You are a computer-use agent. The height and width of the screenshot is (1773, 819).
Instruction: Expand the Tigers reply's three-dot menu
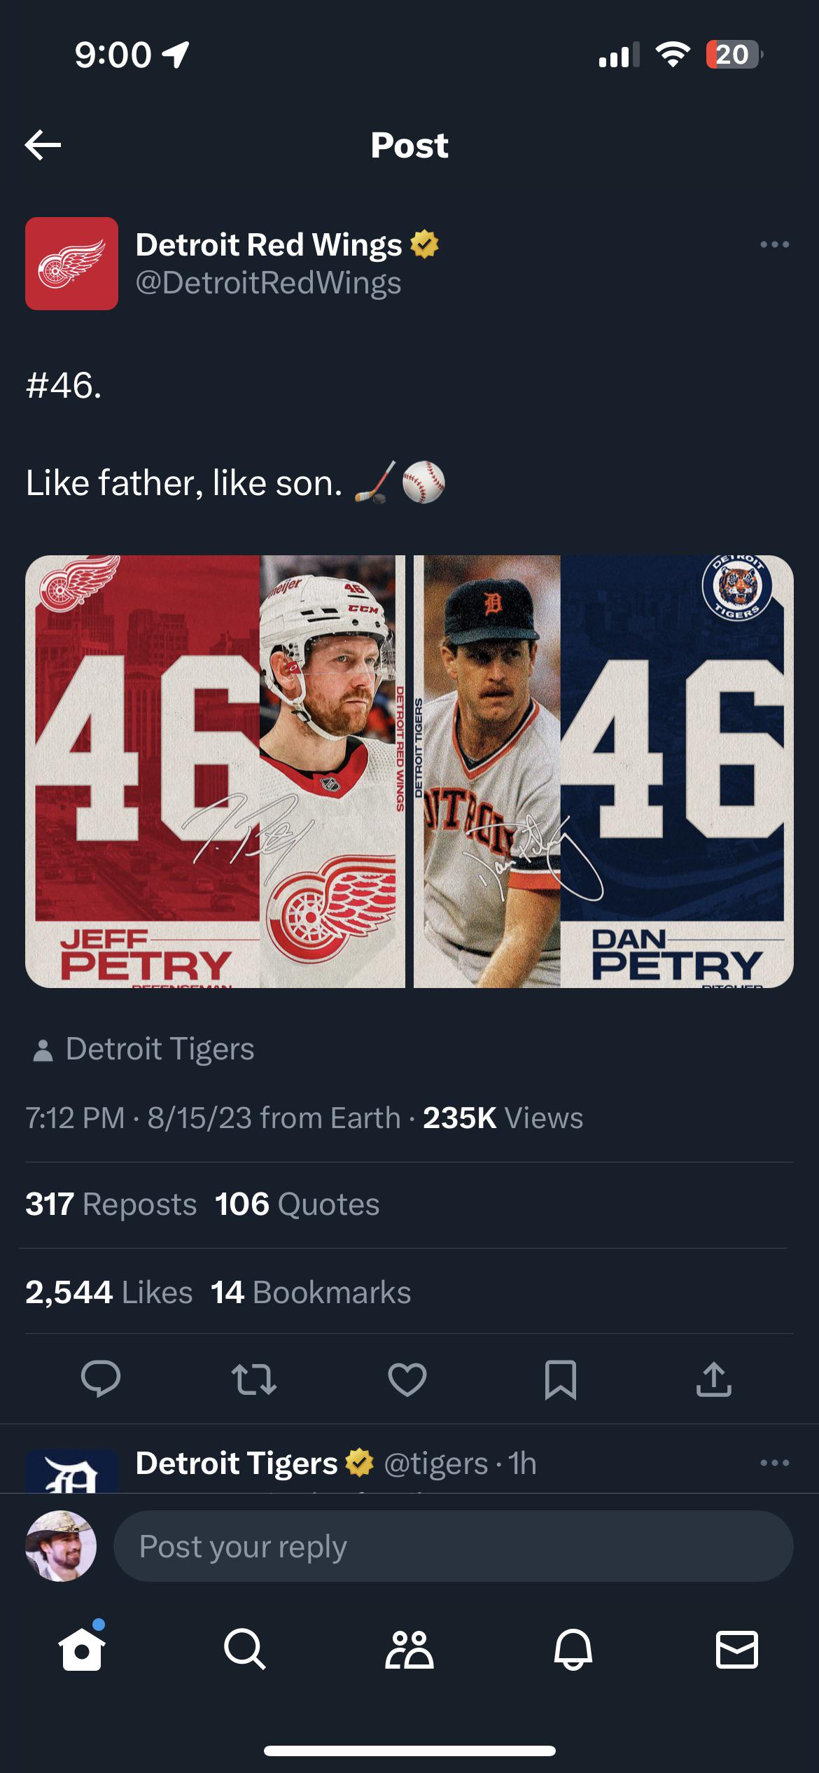(x=774, y=1463)
